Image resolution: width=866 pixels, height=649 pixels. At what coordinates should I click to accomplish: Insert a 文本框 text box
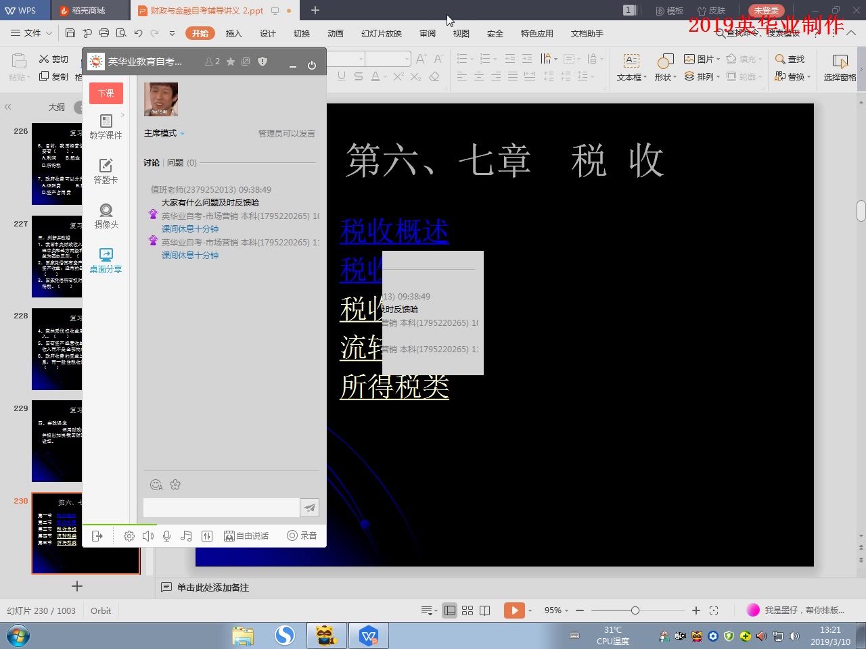point(632,68)
